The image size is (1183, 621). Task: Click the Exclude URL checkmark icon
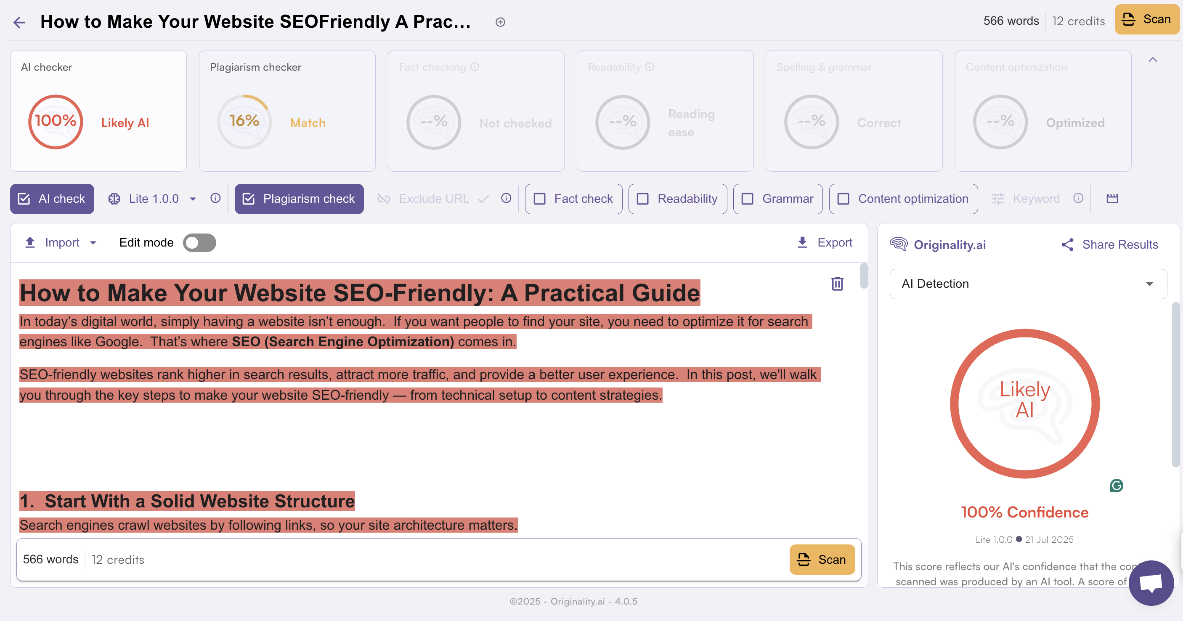483,199
